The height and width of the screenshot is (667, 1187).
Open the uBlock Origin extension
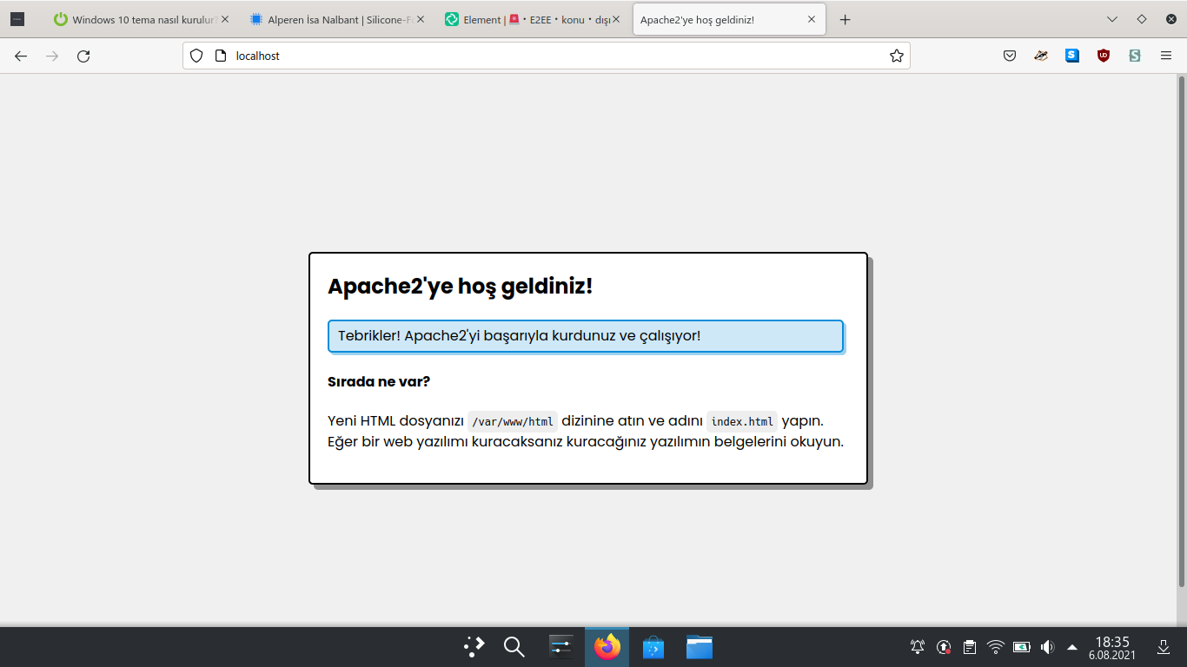coord(1104,56)
